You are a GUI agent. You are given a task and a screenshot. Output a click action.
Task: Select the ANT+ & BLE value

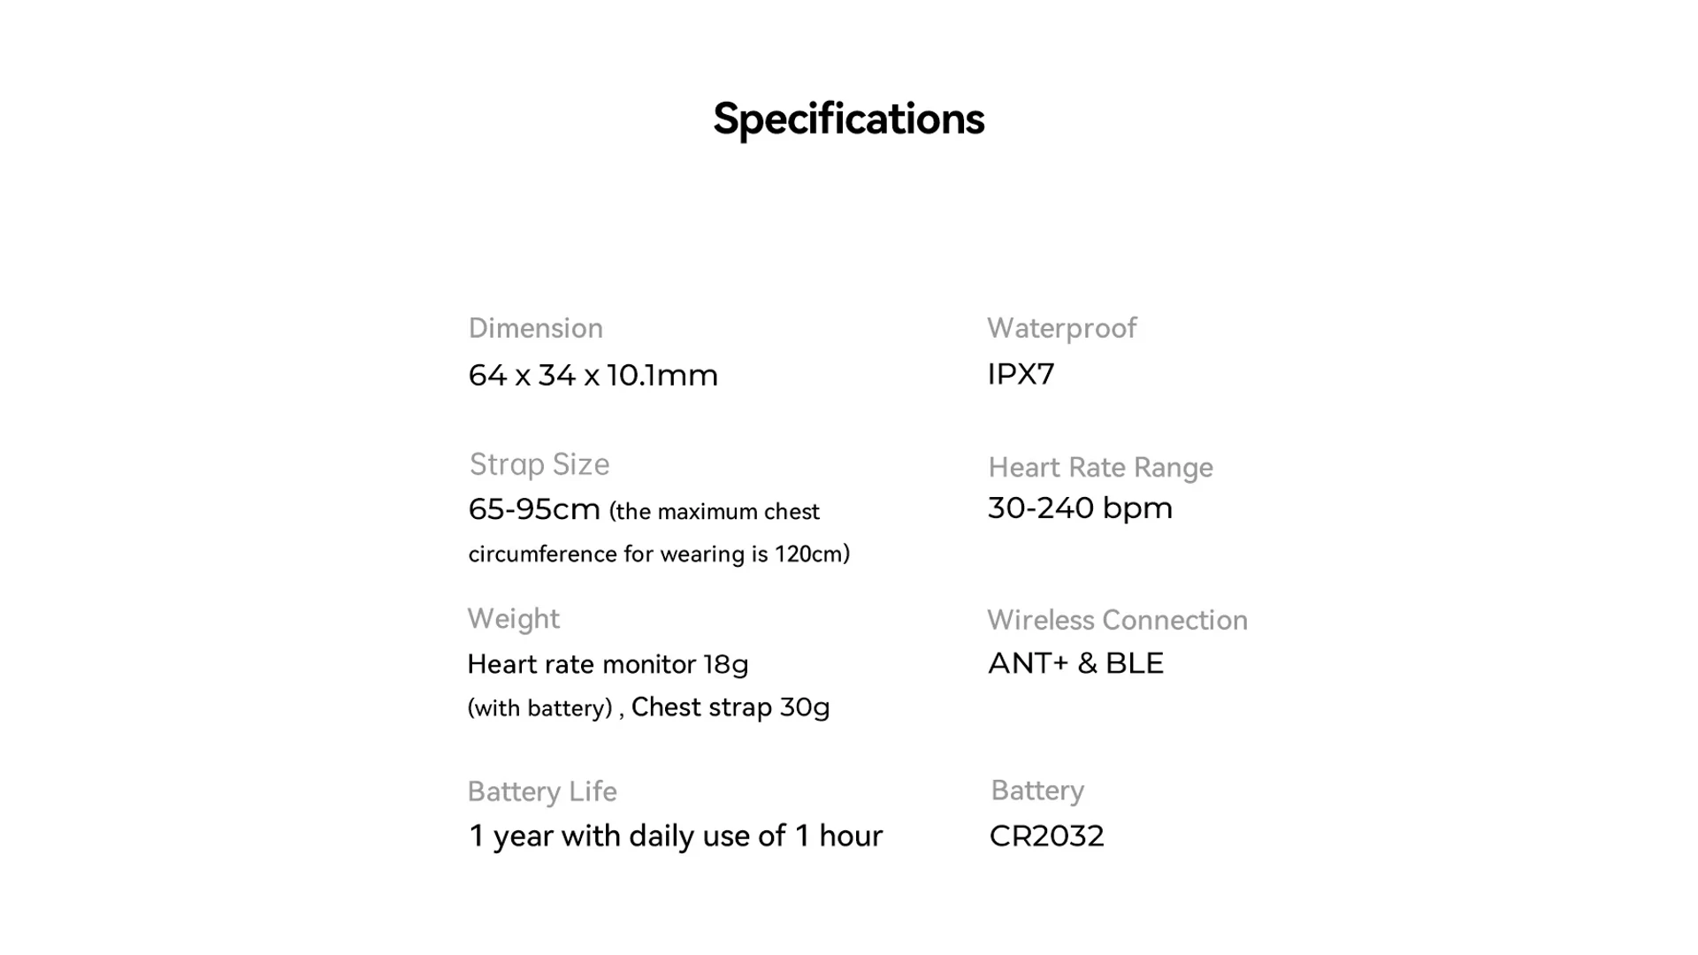[x=1075, y=663]
